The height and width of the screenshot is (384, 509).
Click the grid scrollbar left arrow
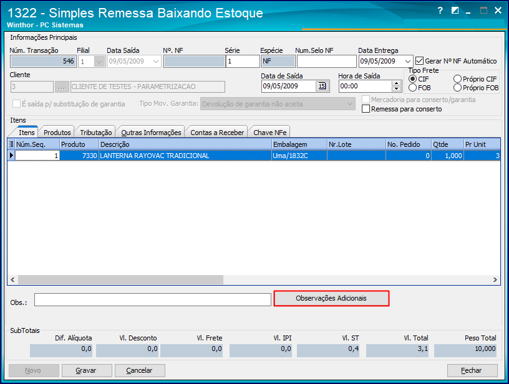[x=12, y=279]
